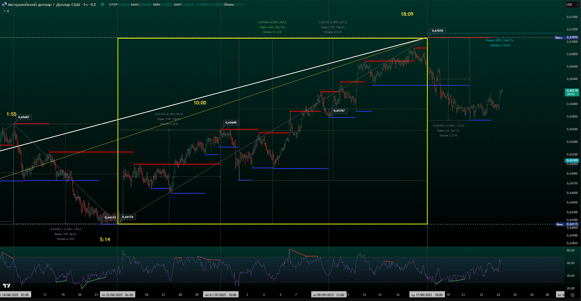
Task: Click the green market status dot
Action: [103, 4]
